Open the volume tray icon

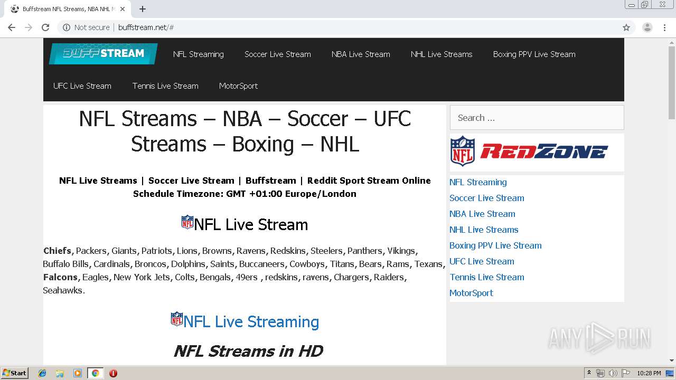pos(613,373)
